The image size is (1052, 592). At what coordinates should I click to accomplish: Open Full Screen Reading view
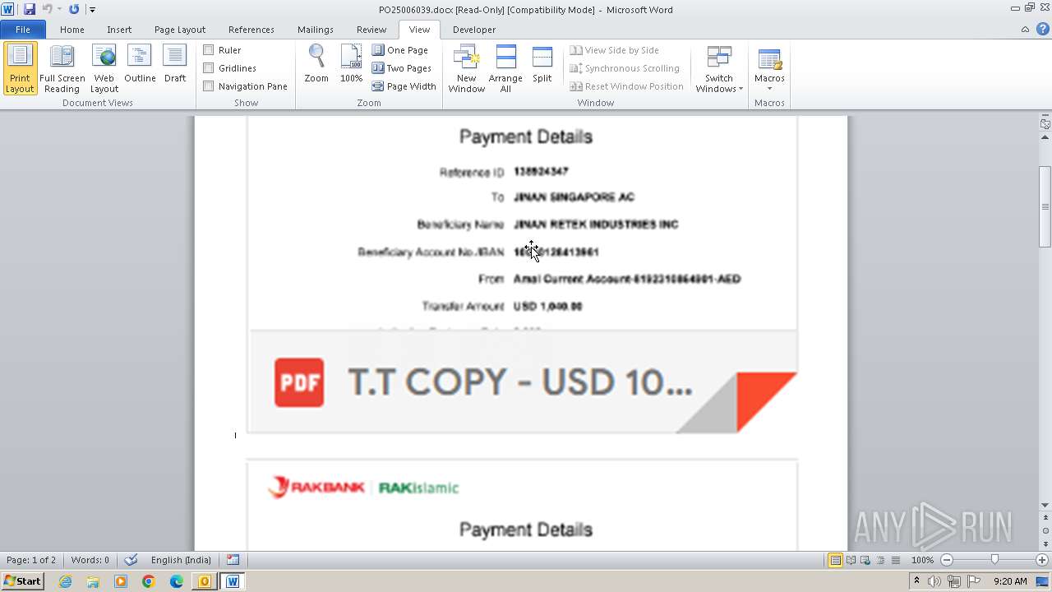[62, 69]
